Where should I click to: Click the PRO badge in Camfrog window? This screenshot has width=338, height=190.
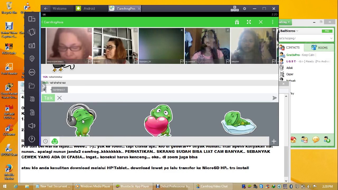[327, 31]
